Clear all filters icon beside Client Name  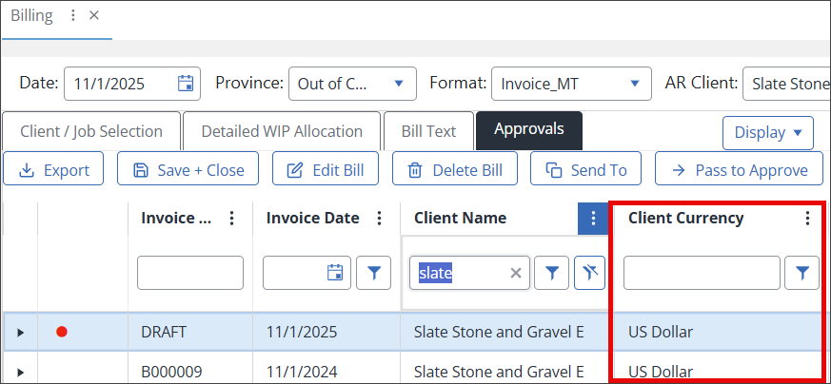[590, 274]
